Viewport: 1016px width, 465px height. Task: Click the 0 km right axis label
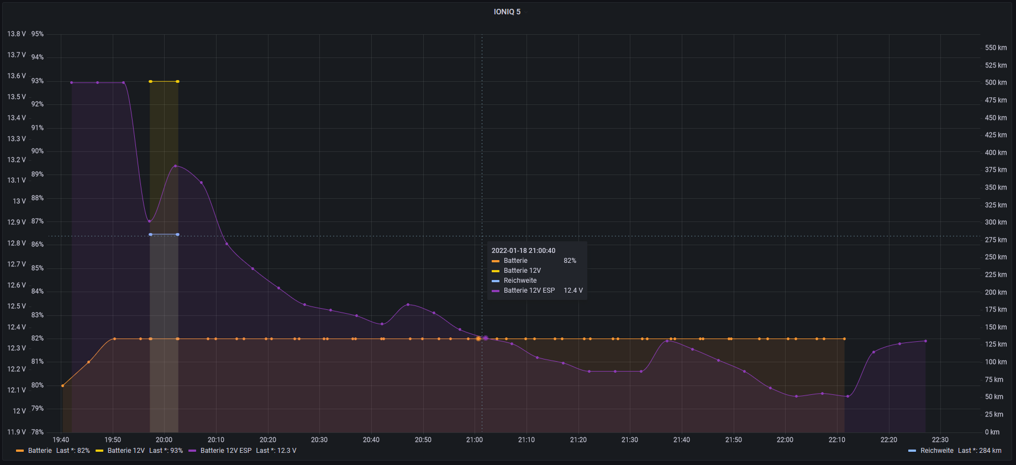coord(992,432)
